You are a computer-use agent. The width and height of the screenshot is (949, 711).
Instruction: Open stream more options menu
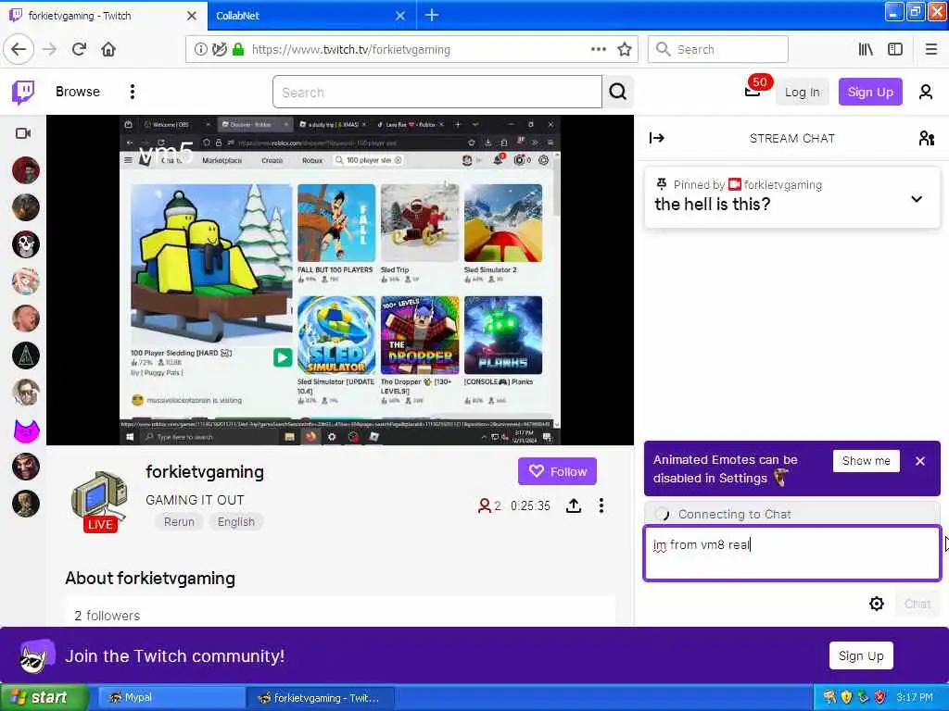(601, 505)
